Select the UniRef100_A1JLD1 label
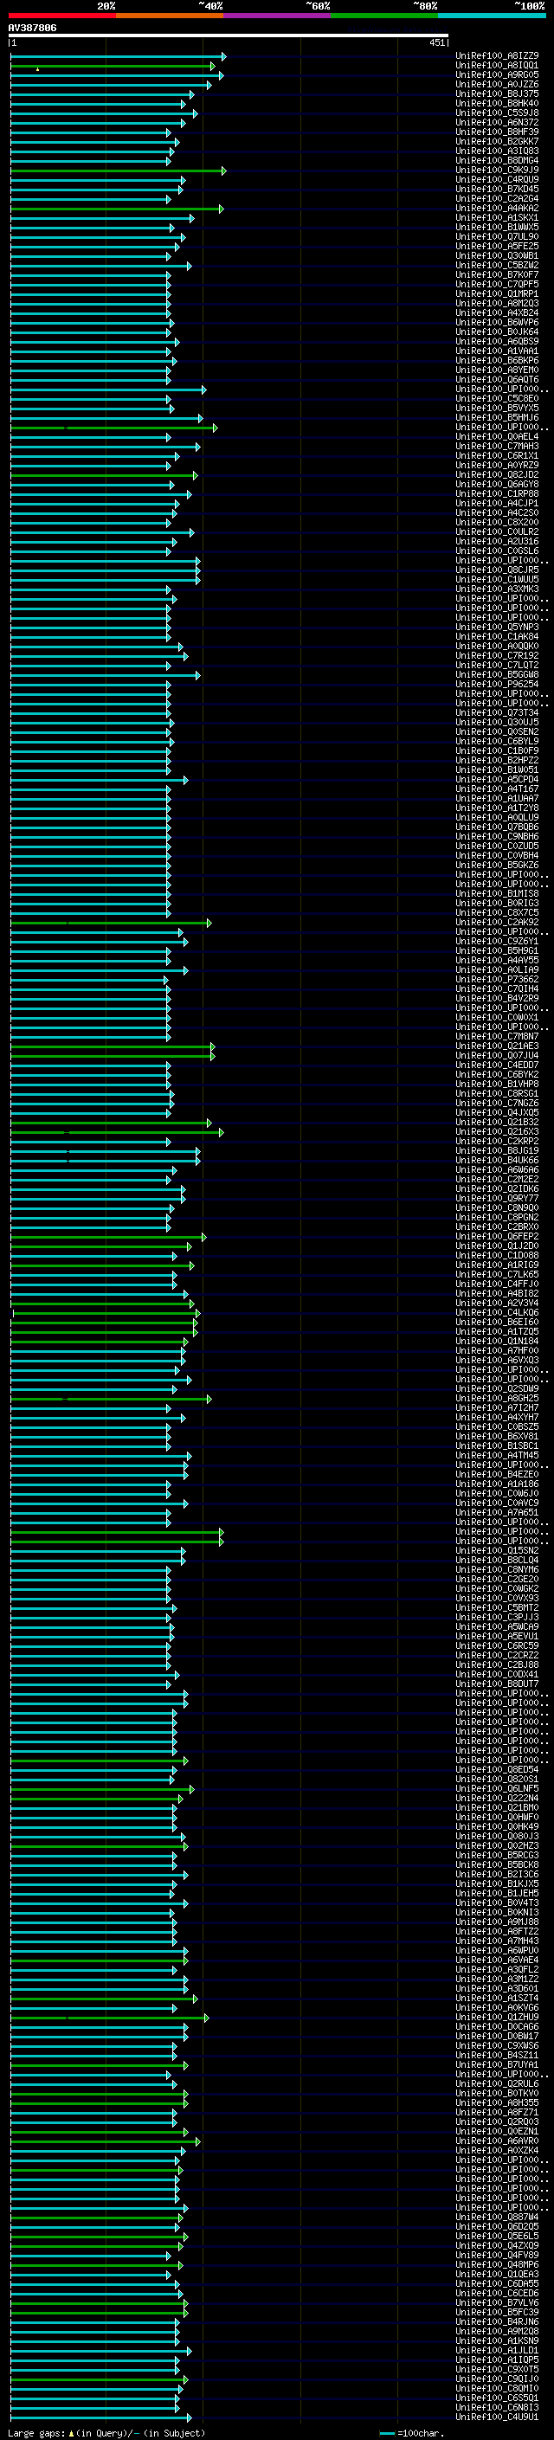Viewport: 554px width, 2440px height. click(x=497, y=2351)
